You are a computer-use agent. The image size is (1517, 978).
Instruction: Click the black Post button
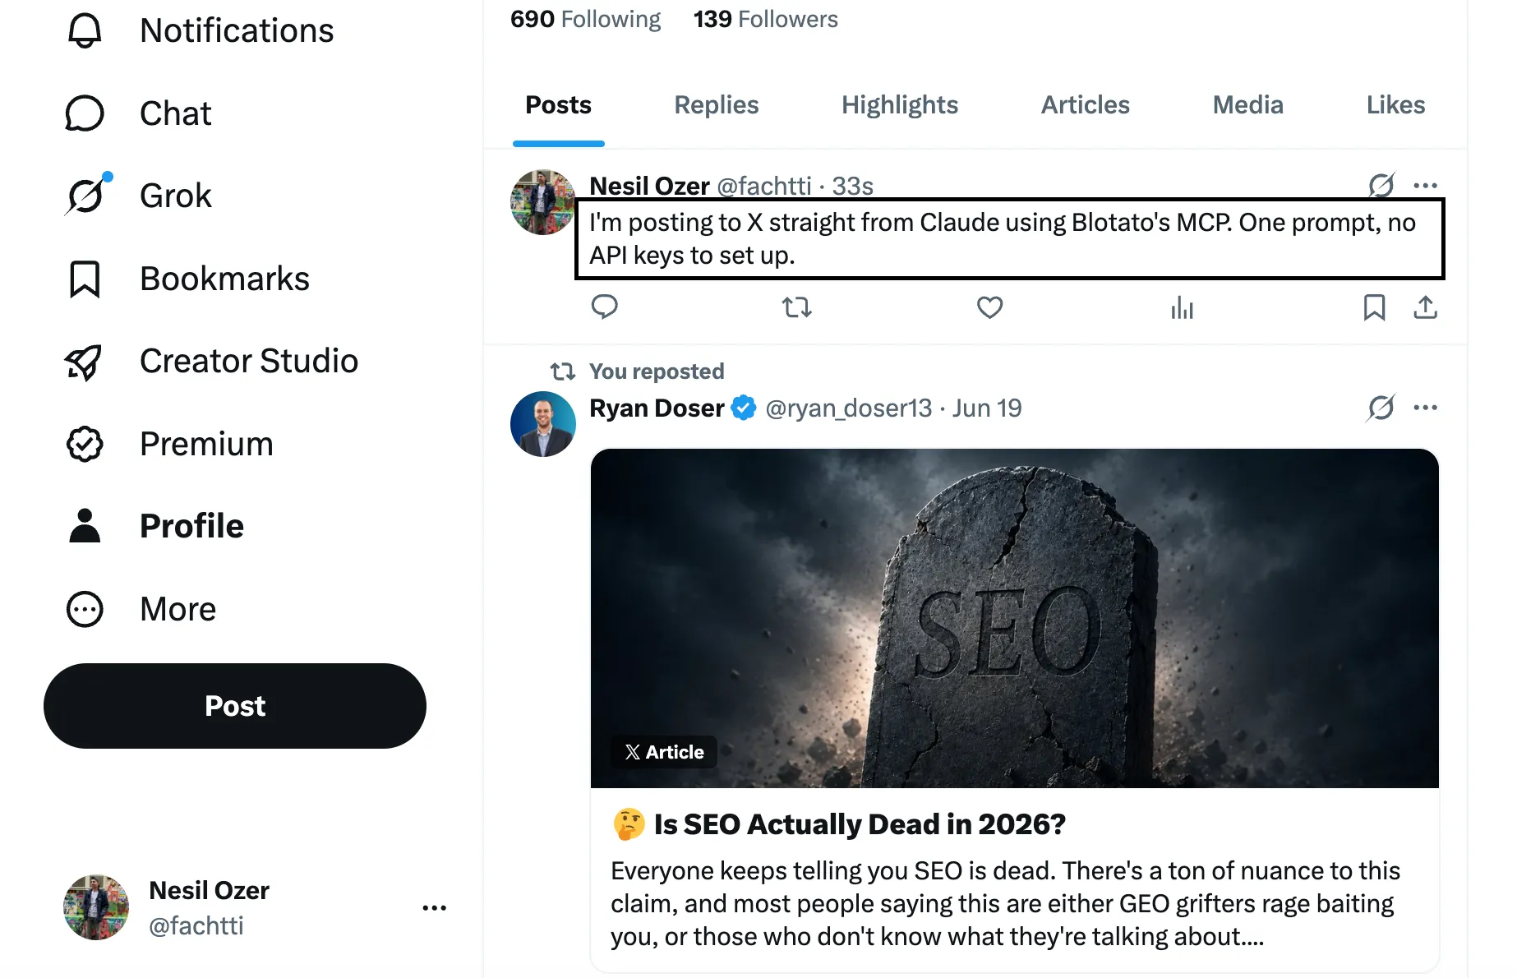(235, 706)
